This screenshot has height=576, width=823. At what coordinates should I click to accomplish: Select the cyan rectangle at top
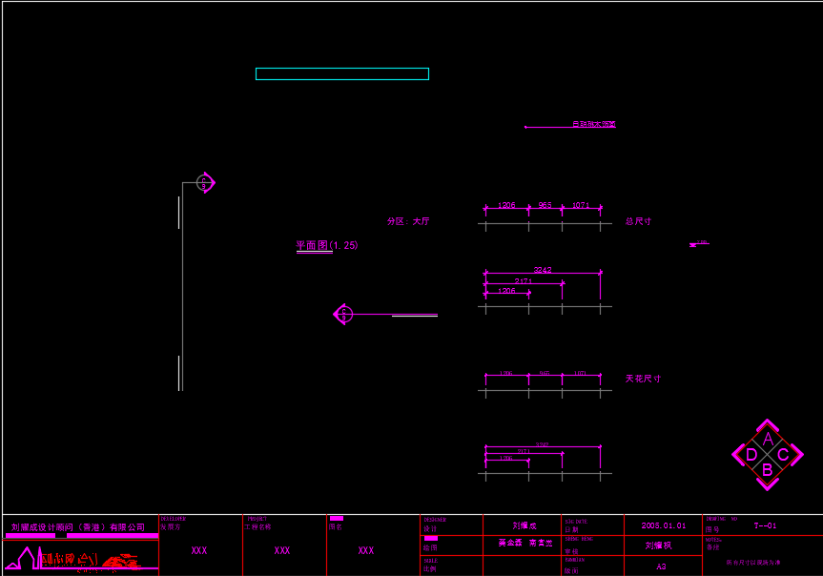[x=342, y=74]
